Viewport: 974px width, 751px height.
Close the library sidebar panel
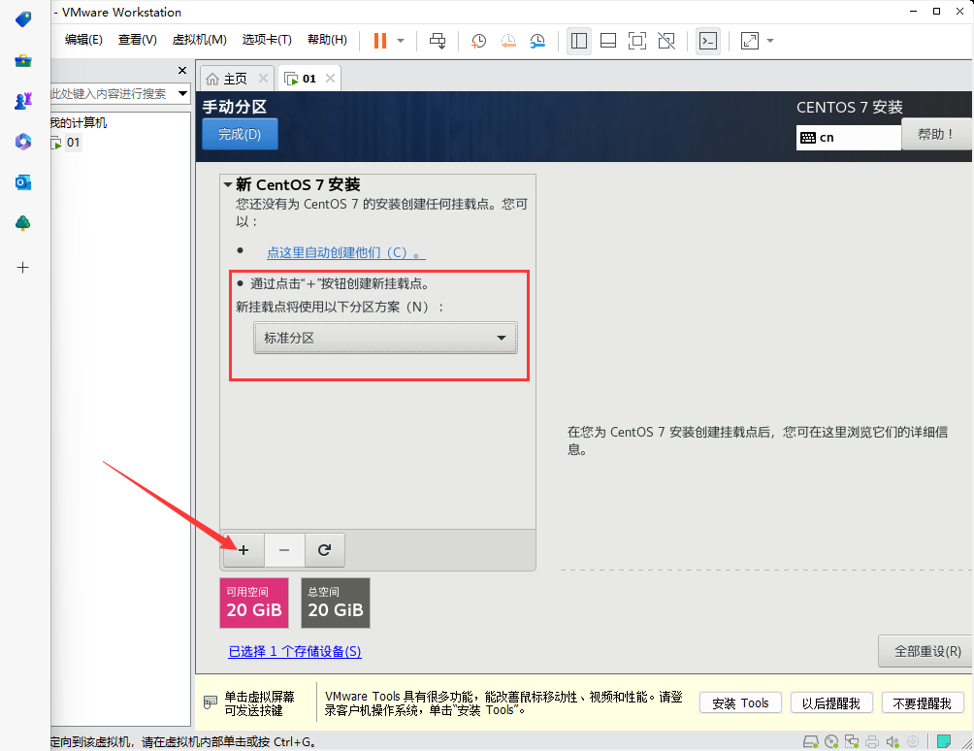[x=182, y=70]
